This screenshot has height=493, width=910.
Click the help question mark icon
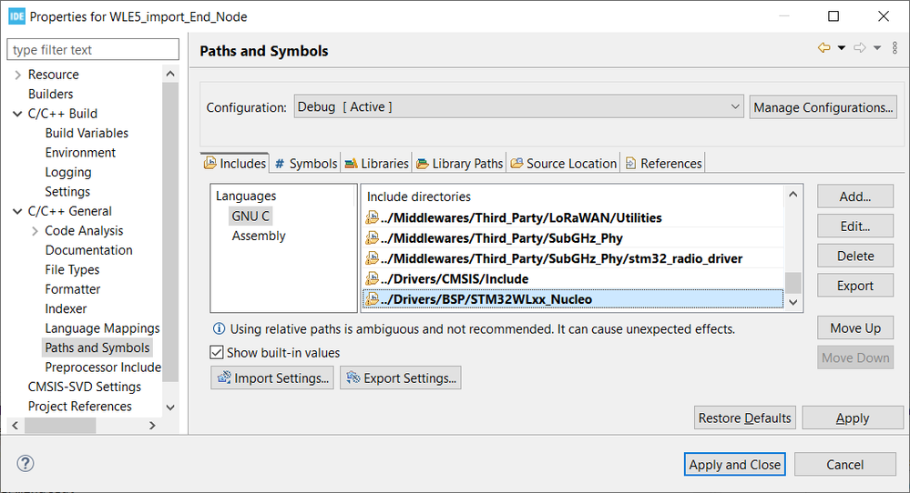26,464
